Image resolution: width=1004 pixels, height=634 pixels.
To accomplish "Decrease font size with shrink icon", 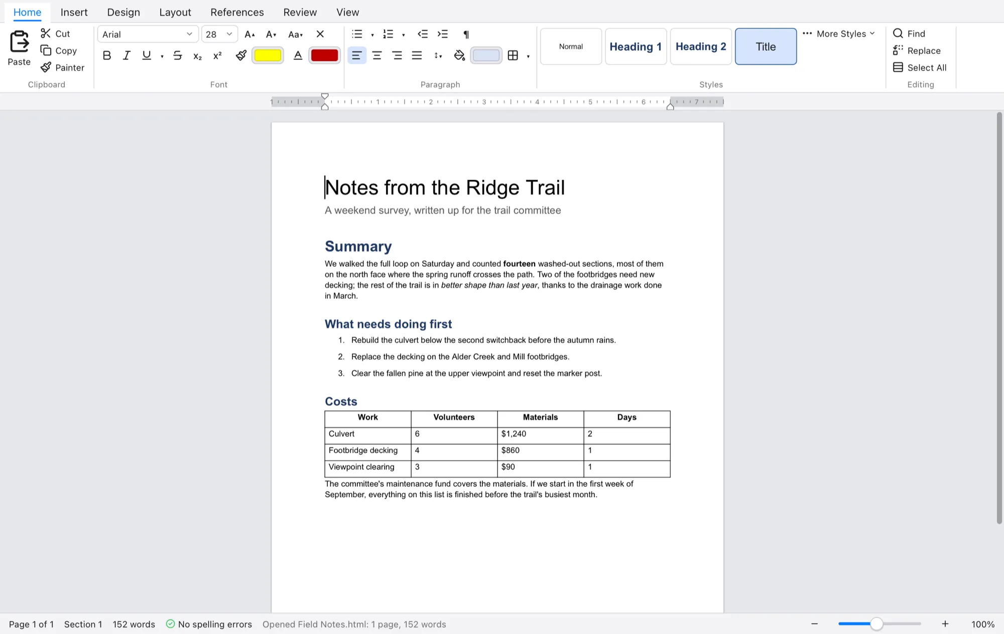I will click(x=271, y=34).
